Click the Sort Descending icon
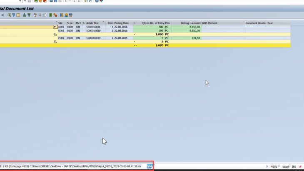304x171 pixels. (28, 15)
